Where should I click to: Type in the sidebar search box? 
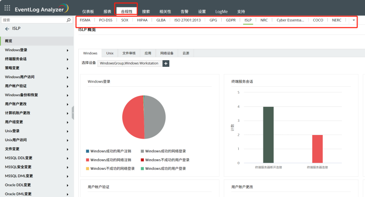(x=33, y=20)
